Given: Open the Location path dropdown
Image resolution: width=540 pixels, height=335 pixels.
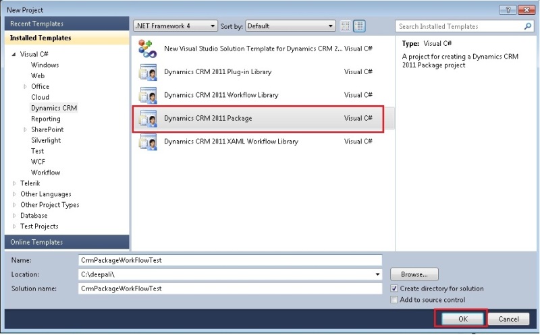Looking at the screenshot, I should 377,274.
